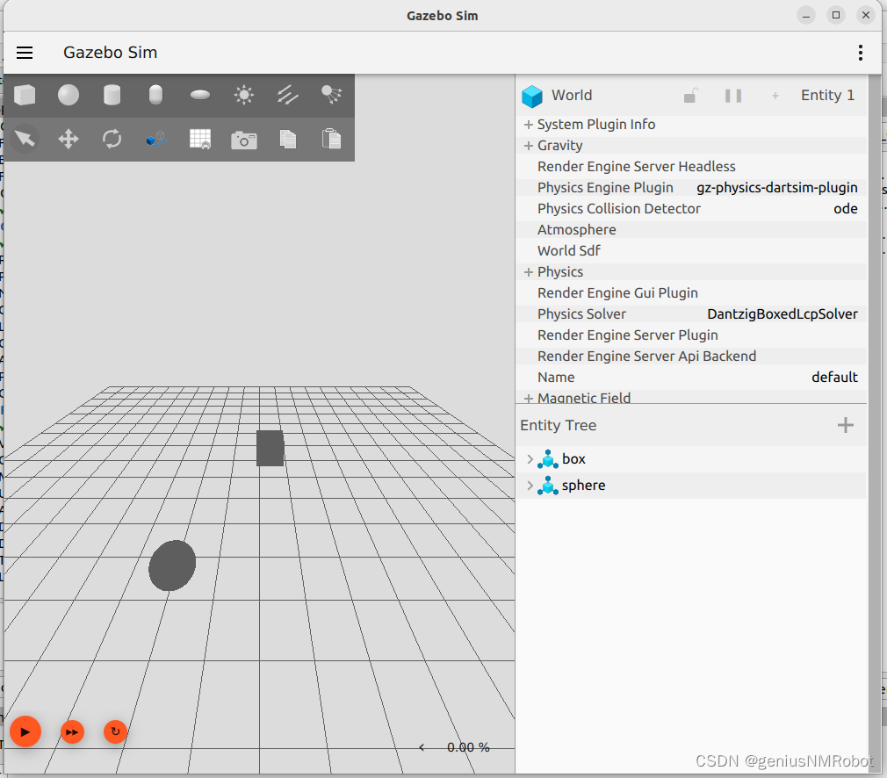Reset the simulation
This screenshot has height=778, width=887.
click(x=115, y=731)
